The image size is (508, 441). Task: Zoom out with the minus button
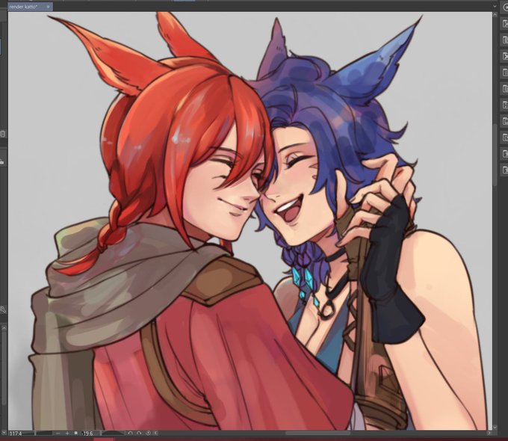tap(58, 434)
